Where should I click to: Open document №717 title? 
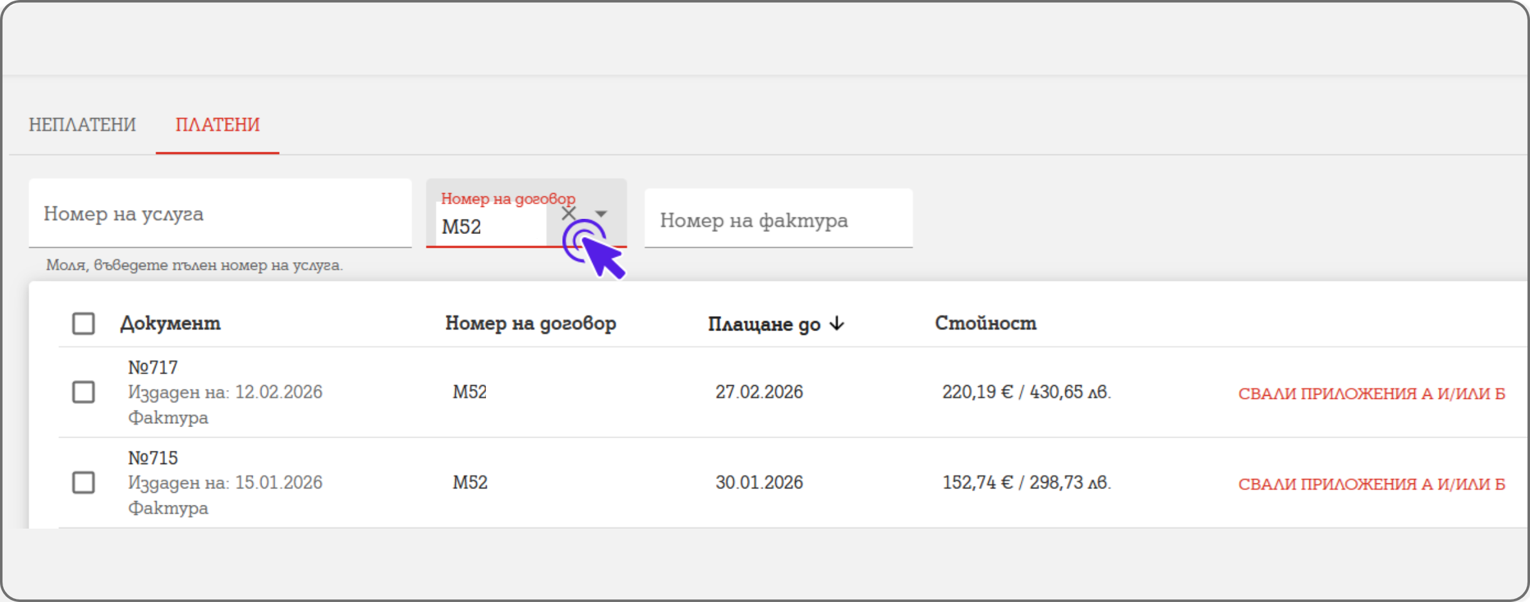[153, 367]
